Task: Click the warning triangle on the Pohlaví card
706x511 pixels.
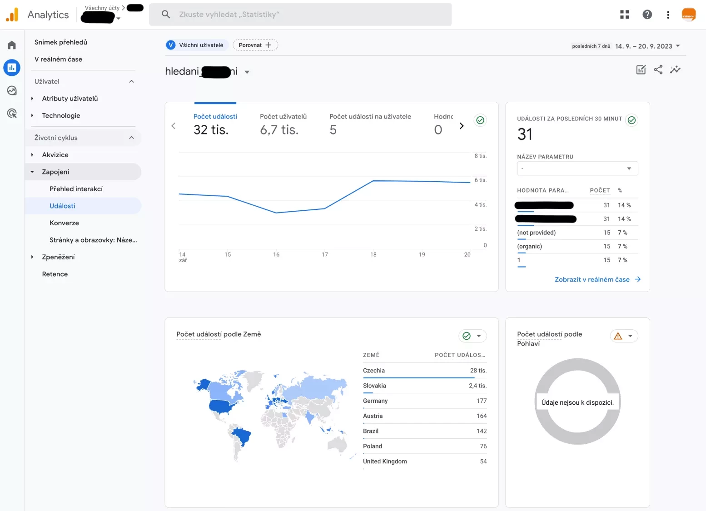Action: coord(618,336)
